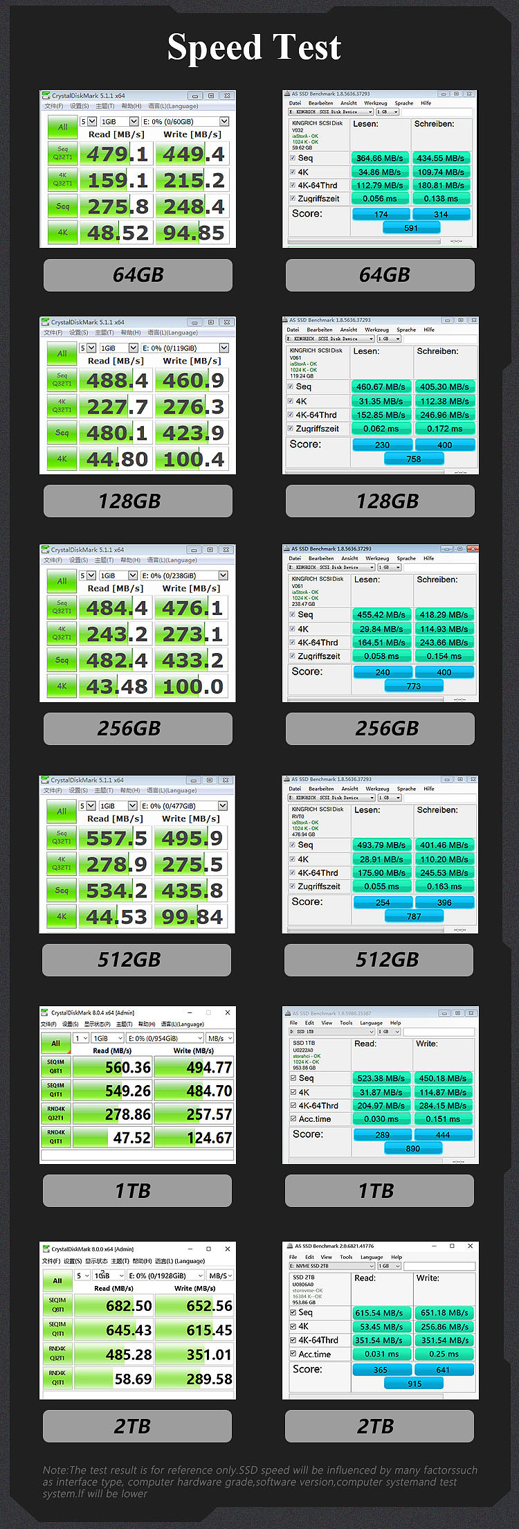This screenshot has width=519, height=1529.
Task: Run All tests in the 0/60GiB CrystalDiskMark window
Action: pyautogui.click(x=62, y=127)
